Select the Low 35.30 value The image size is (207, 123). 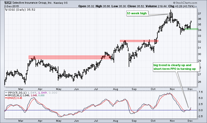tap(119, 6)
